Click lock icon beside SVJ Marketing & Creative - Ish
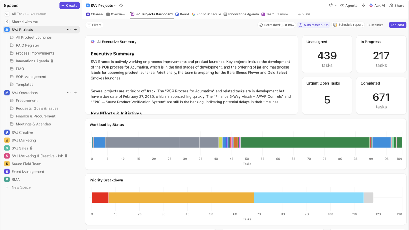 (66, 156)
